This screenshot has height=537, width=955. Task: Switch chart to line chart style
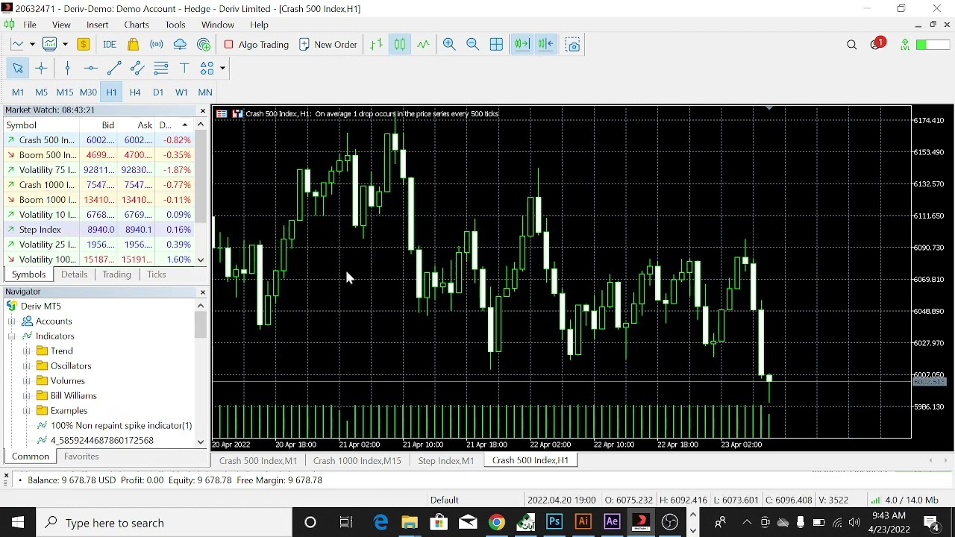point(424,45)
